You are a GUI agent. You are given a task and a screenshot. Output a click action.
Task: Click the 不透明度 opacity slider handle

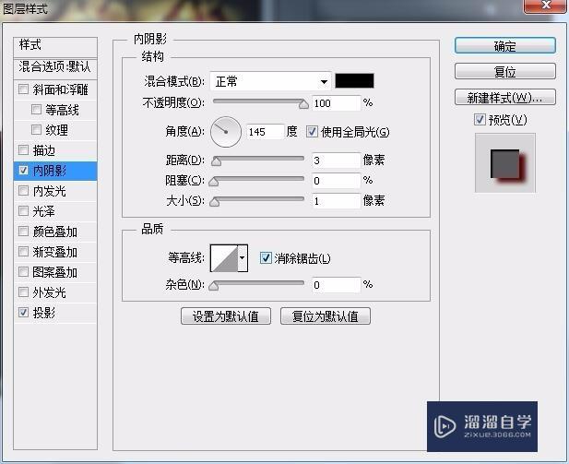(x=303, y=104)
